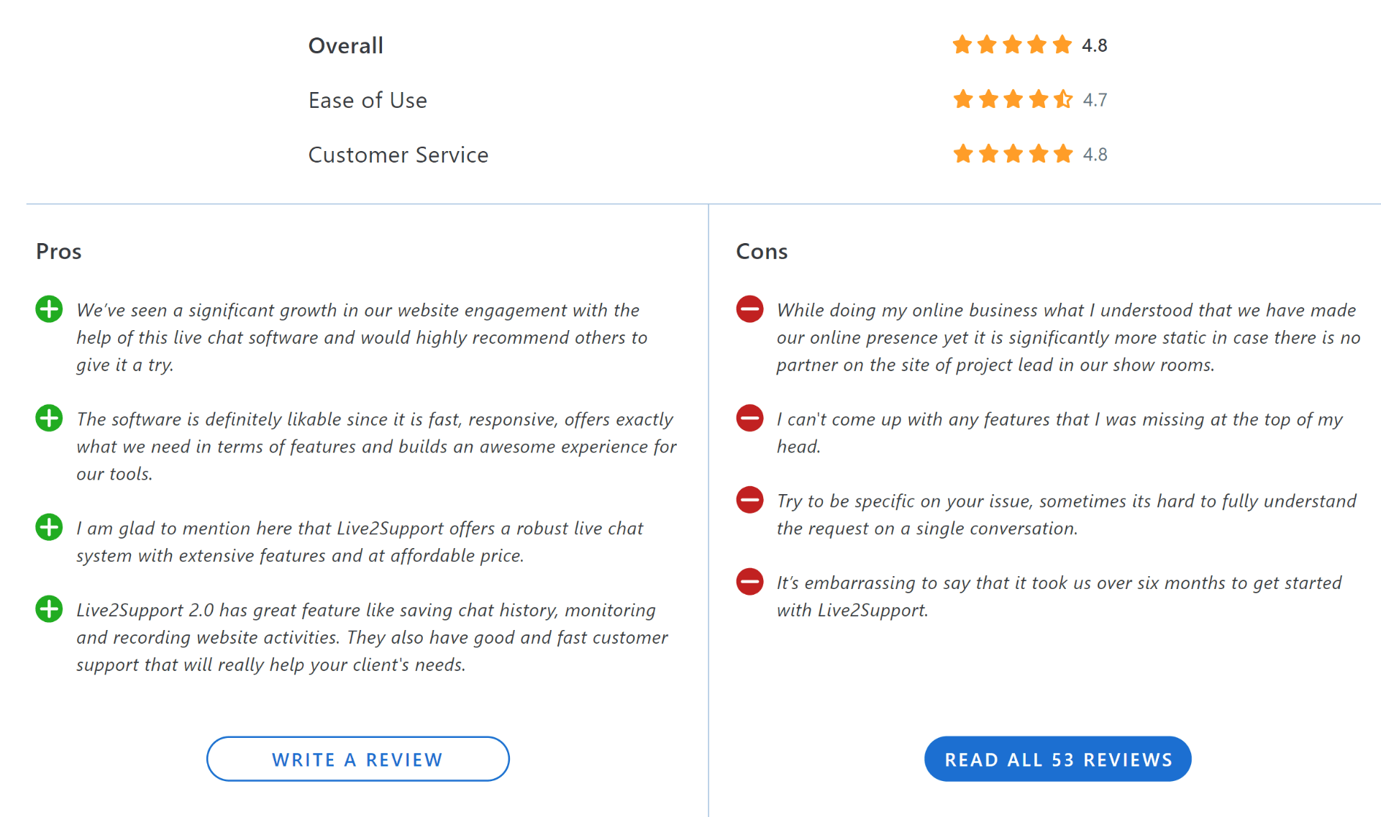Click the Overall rating label
Image resolution: width=1381 pixels, height=817 pixels.
[x=345, y=46]
